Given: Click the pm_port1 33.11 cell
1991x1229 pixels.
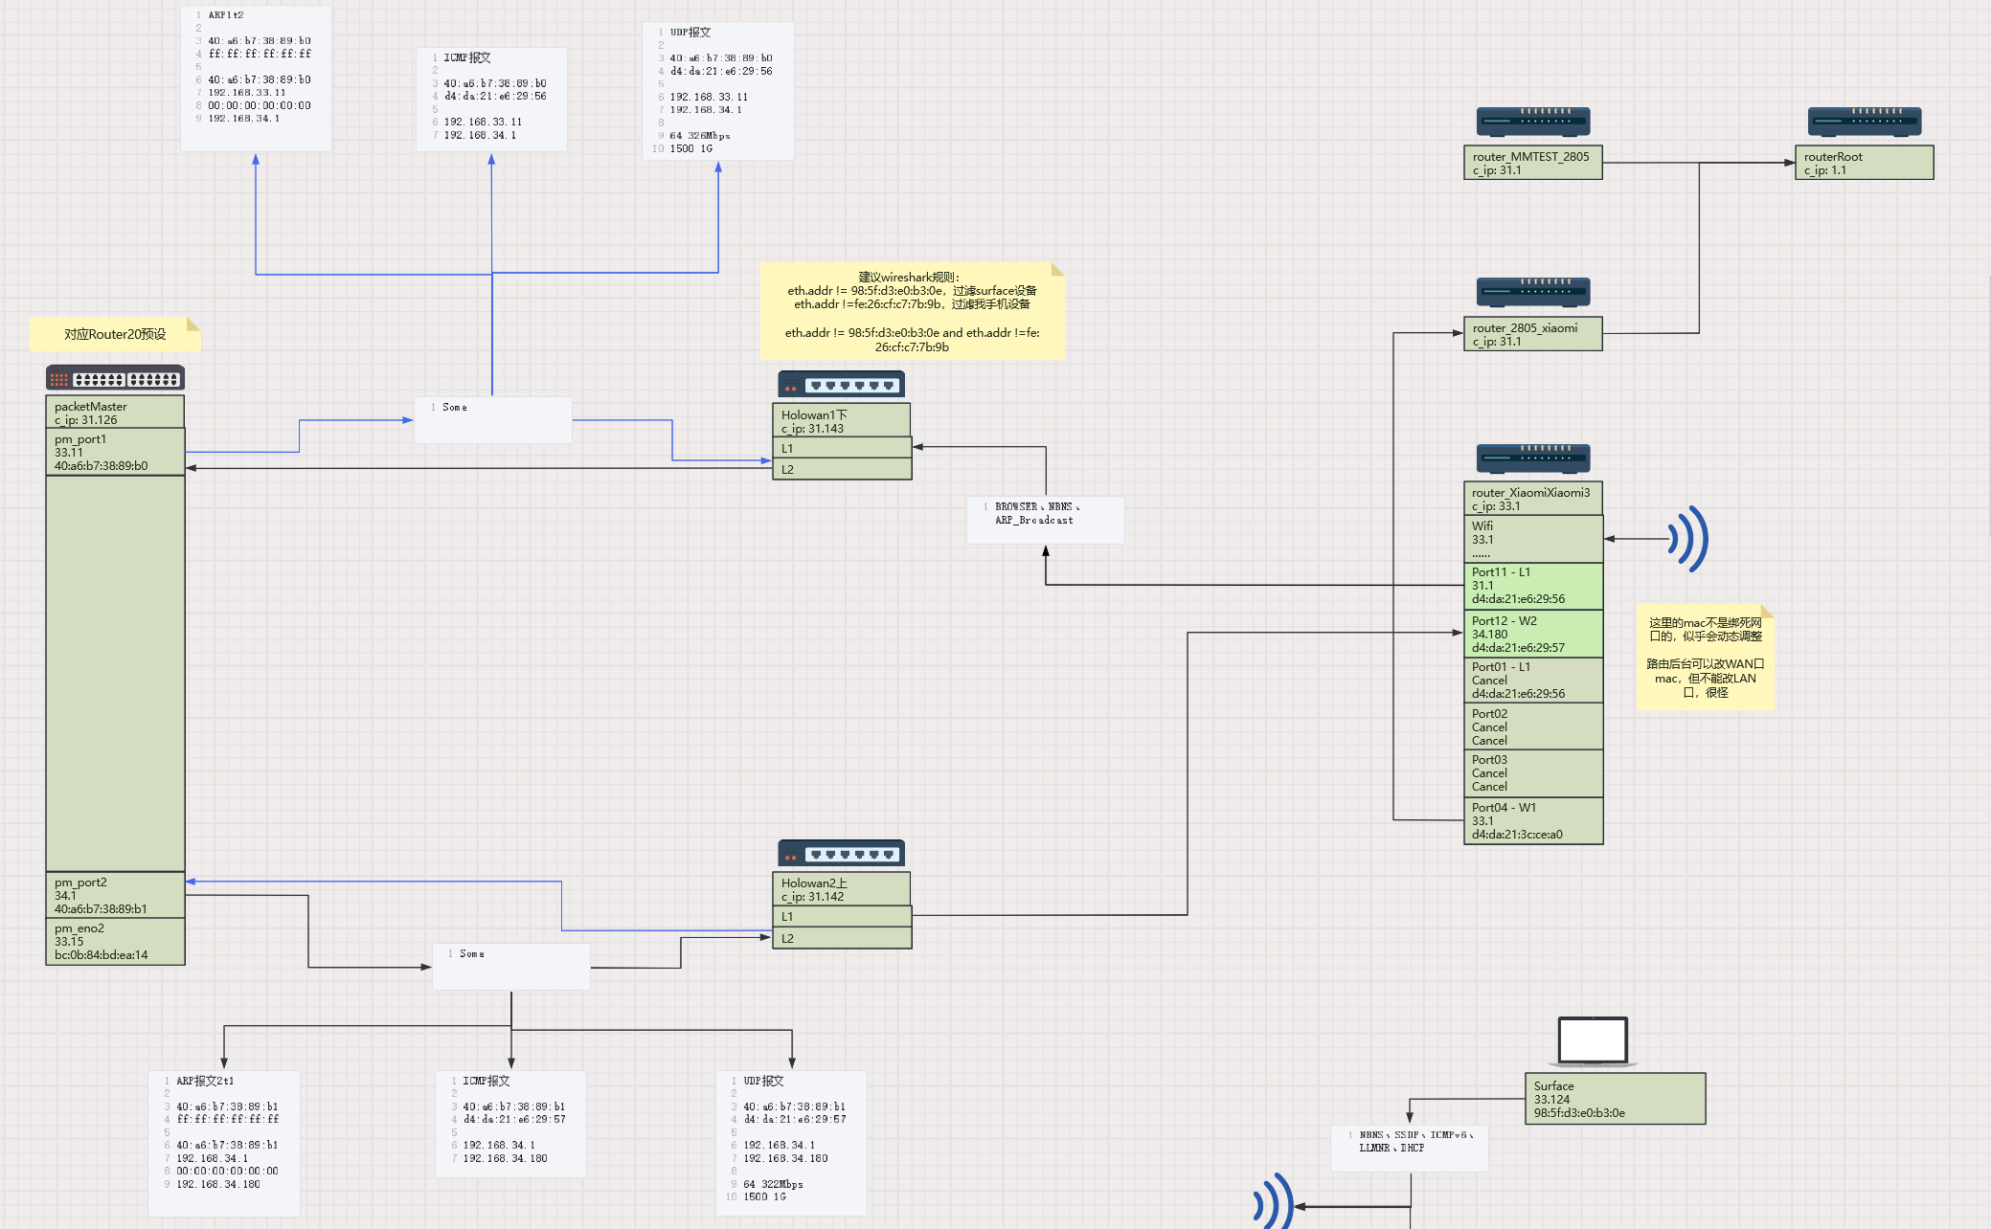Looking at the screenshot, I should click(x=115, y=452).
